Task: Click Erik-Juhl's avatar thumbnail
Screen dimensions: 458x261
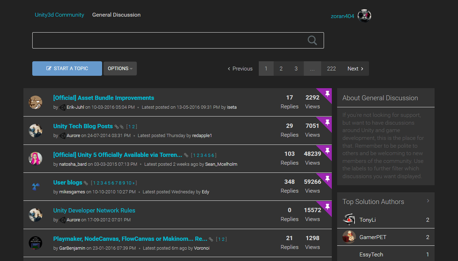Action: click(35, 102)
